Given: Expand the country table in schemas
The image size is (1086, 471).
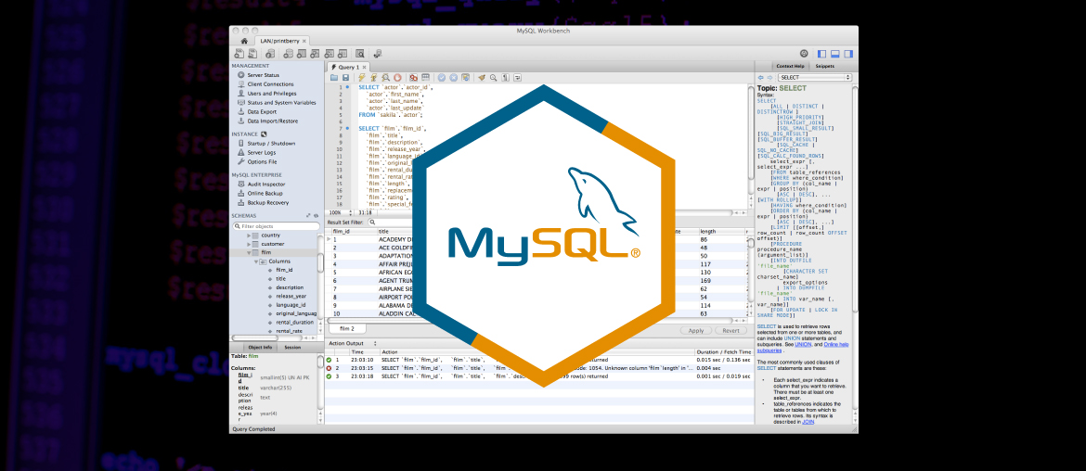Looking at the screenshot, I should (250, 235).
